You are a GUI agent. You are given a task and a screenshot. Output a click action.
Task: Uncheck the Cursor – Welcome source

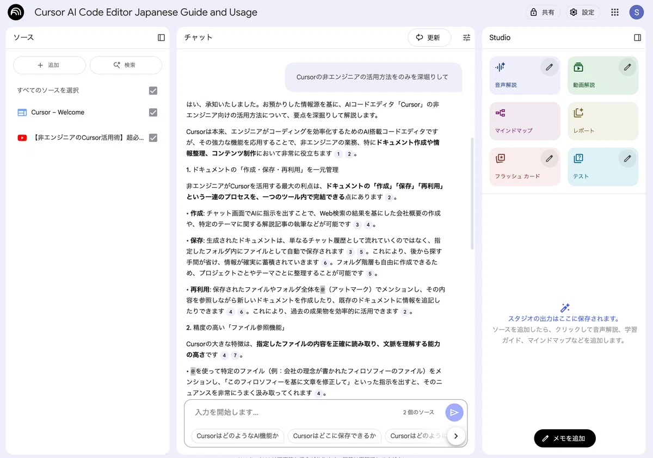[x=153, y=112]
